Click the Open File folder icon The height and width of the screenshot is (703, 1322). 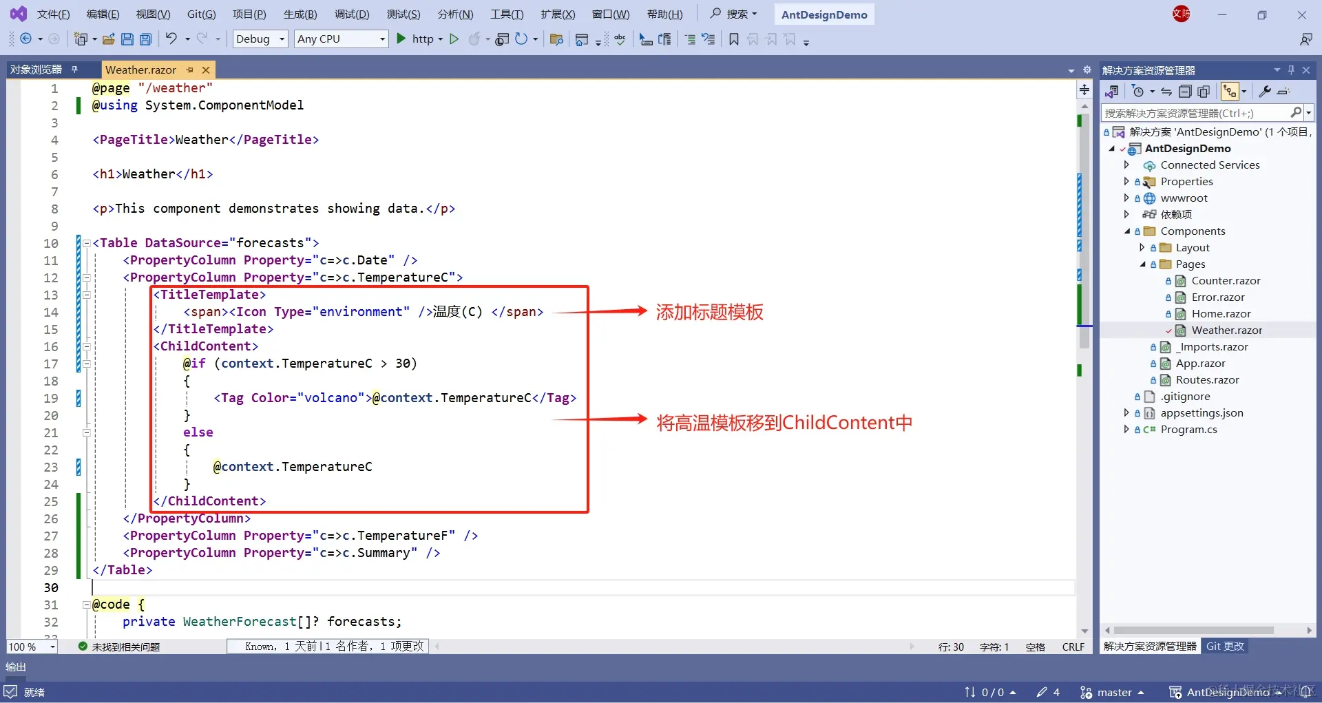(x=109, y=39)
